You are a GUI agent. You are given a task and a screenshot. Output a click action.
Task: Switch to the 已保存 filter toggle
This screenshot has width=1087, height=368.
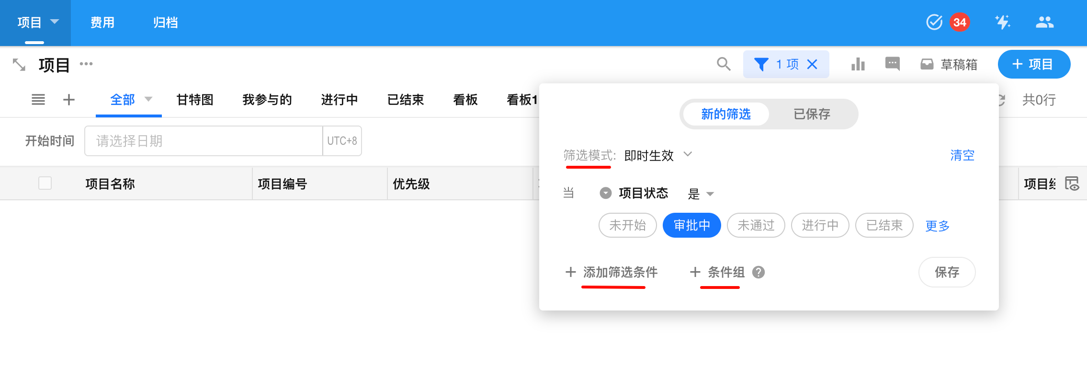[812, 114]
